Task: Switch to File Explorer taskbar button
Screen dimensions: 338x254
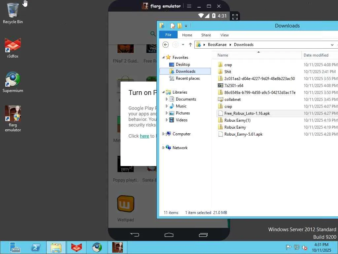Action: click(56, 247)
